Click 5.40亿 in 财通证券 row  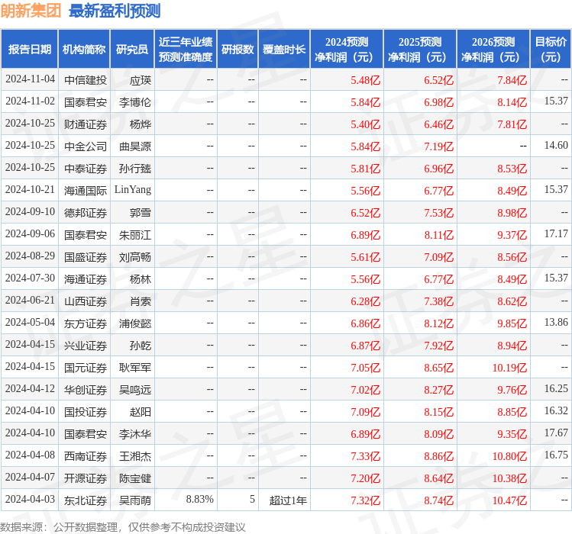point(366,124)
